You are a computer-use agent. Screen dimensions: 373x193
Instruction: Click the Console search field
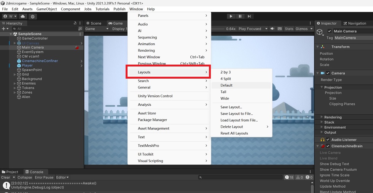click(241, 177)
